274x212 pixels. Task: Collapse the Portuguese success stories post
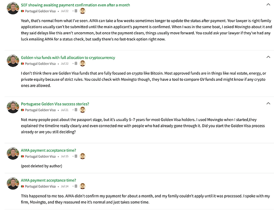[x=268, y=104]
